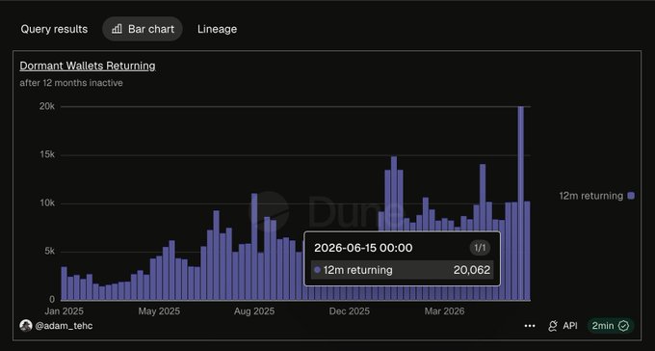Click the 1/1 tooltip page indicator
This screenshot has width=655, height=351.
[480, 248]
